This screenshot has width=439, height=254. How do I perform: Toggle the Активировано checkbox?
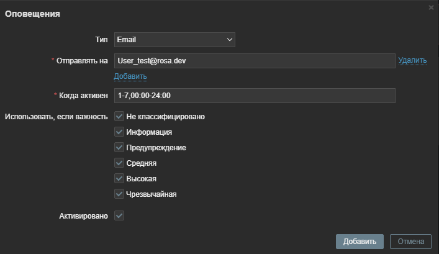coord(119,215)
